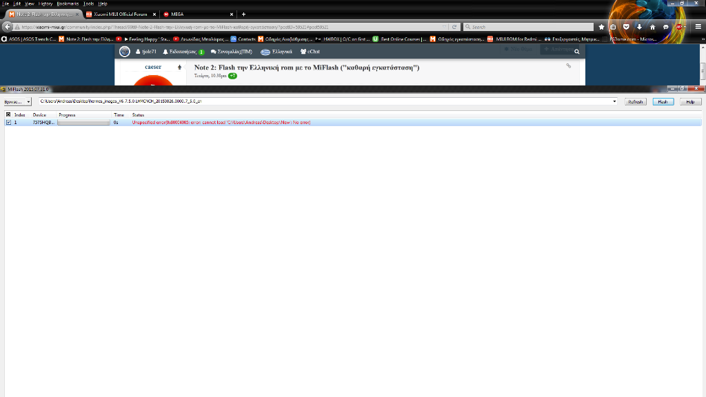Viewport: 706px width, 397px height.
Task: Open the Feeling Happy YouTube bookmark
Action: point(143,39)
